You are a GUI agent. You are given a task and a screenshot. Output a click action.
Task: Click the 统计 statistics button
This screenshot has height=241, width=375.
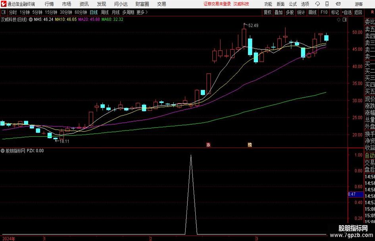coord(301,12)
